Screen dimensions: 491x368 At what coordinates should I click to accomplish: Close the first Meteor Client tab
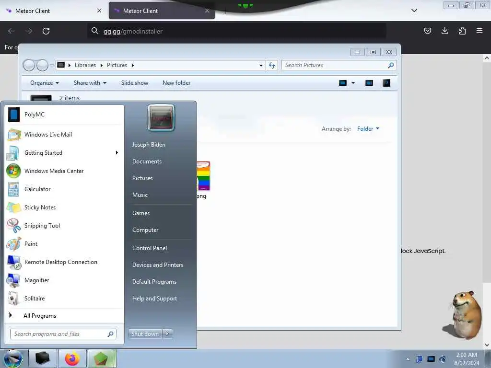99,11
